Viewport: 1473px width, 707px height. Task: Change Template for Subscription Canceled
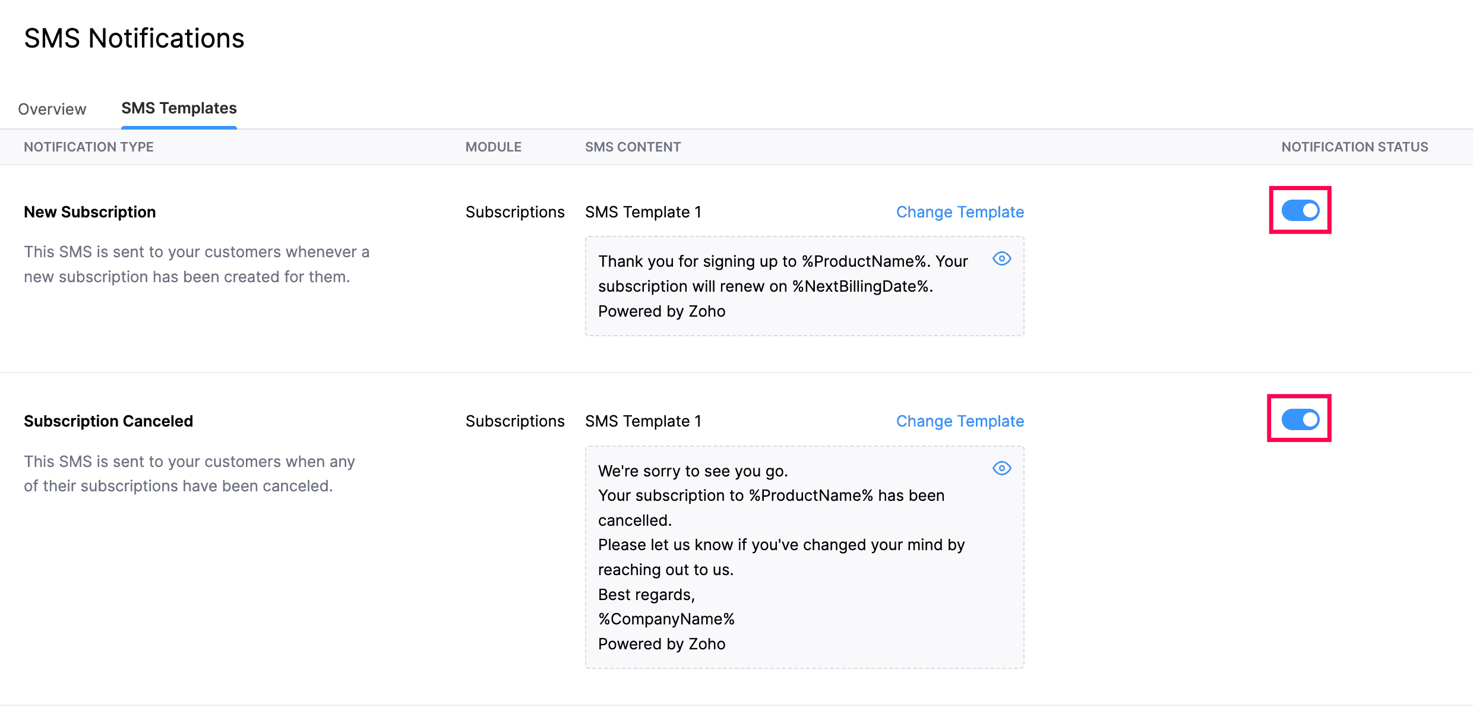(959, 421)
